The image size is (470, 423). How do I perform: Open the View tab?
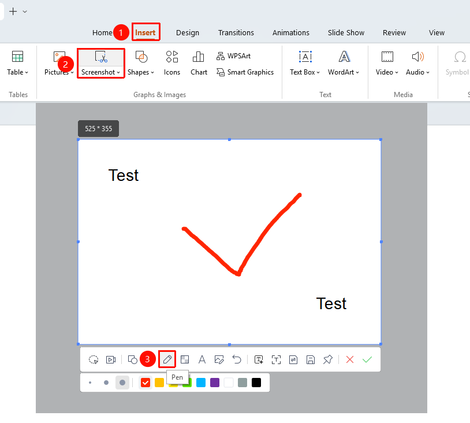(x=437, y=33)
